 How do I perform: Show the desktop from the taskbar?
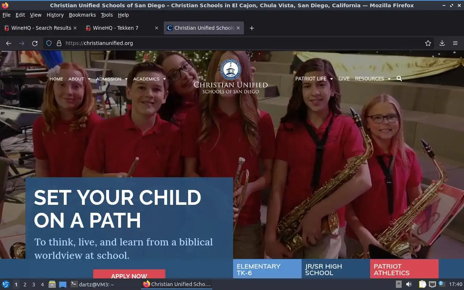coord(63,284)
